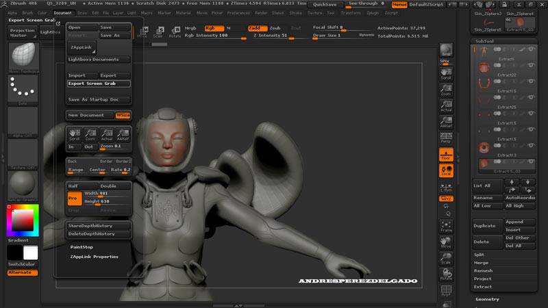The height and width of the screenshot is (308, 548).
Task: Open the Preferences menu
Action: pos(238,13)
